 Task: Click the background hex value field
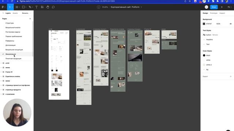209,24
